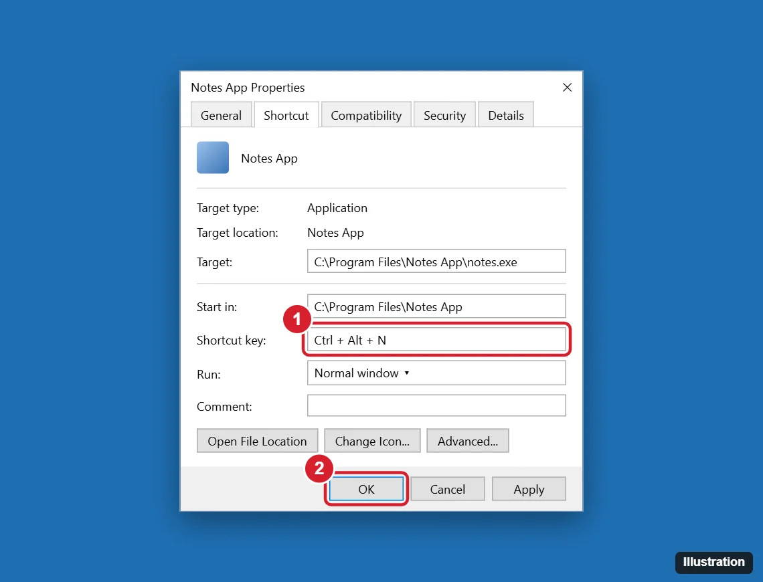Viewport: 763px width, 582px height.
Task: Click the 'Notes App' name beside icon
Action: click(x=269, y=159)
